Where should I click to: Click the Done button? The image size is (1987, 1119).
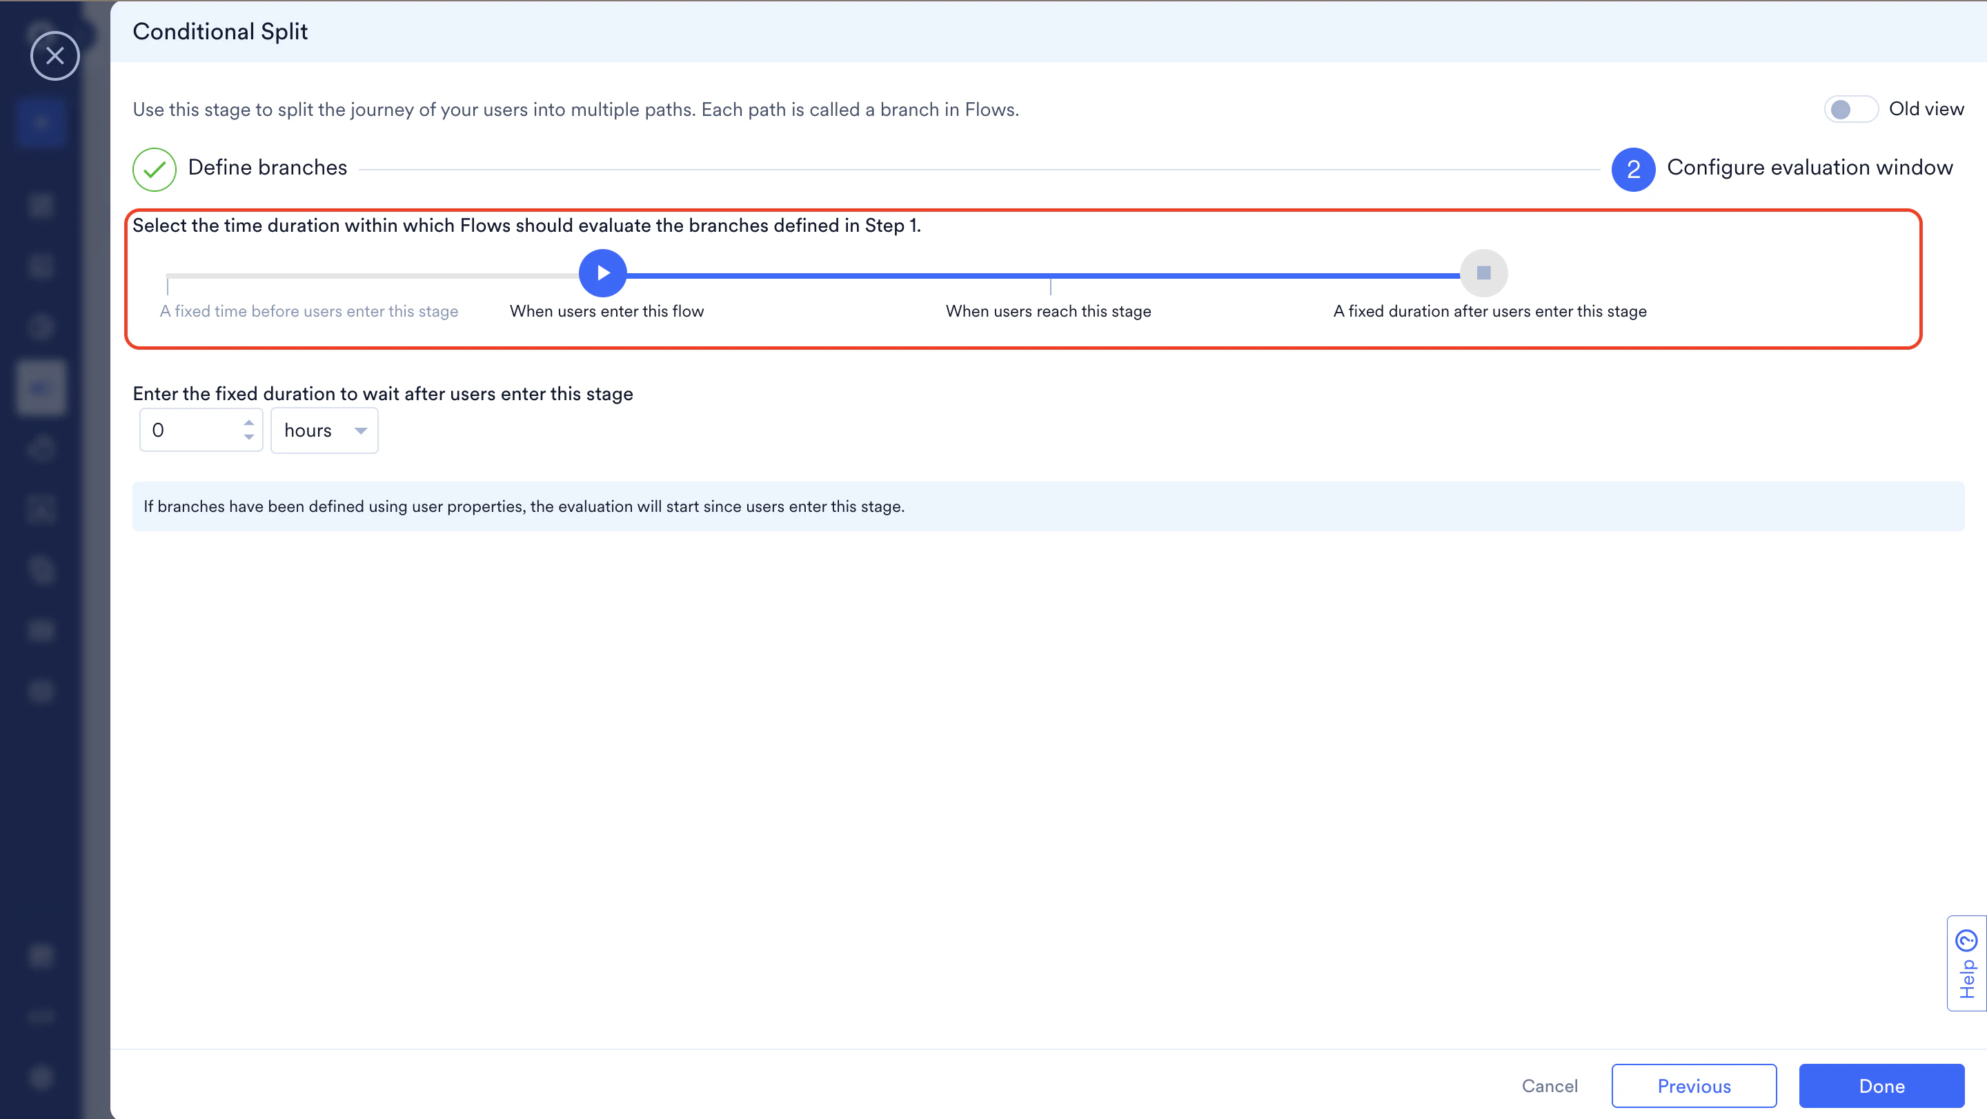pos(1881,1085)
